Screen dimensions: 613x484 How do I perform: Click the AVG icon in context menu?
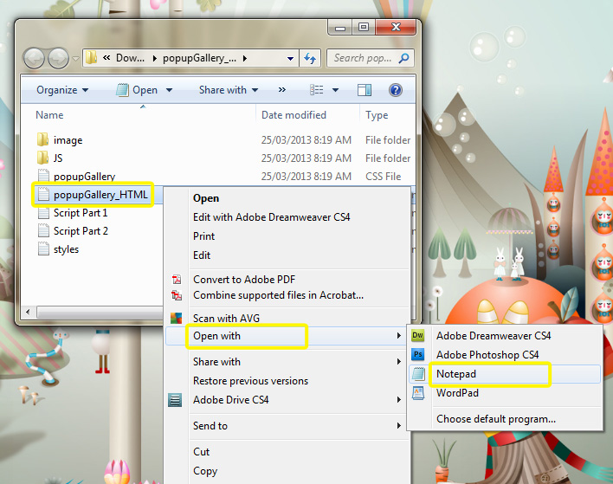[x=176, y=318]
